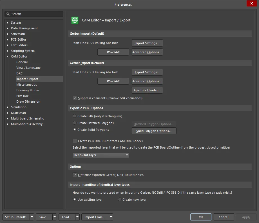Expand the Scripting System node arrow
The image size is (259, 223).
pyautogui.click(x=7, y=51)
